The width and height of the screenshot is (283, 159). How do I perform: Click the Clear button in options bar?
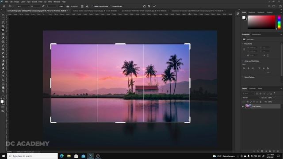pos(61,6)
